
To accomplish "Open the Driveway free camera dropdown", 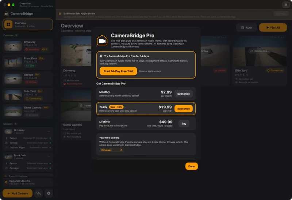I will [x=112, y=150].
